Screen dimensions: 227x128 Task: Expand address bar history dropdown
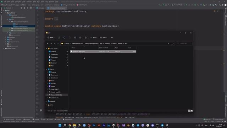click(168, 43)
